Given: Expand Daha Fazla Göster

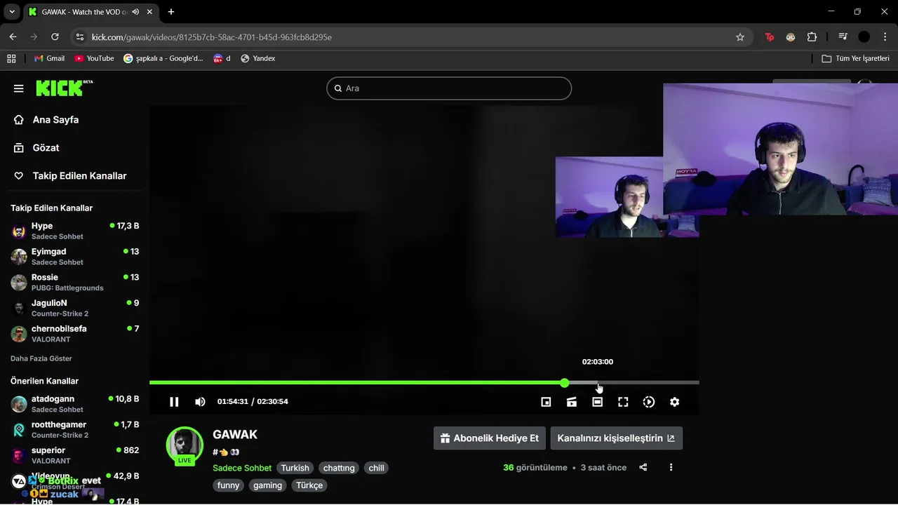Looking at the screenshot, I should [41, 358].
